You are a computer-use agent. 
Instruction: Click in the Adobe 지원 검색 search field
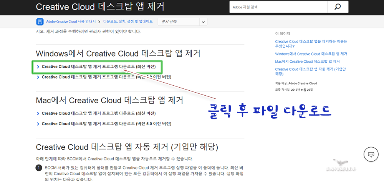278,7
